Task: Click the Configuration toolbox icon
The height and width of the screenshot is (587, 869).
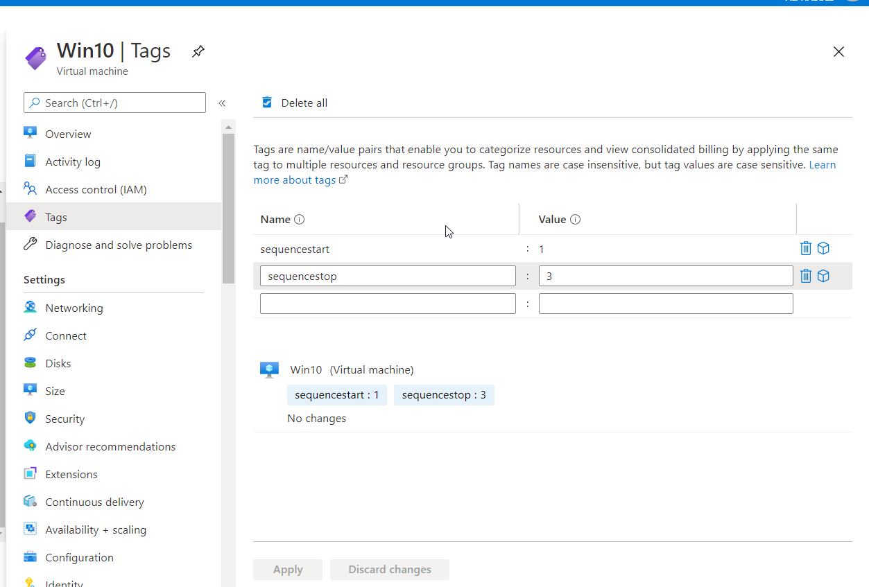Action: pyautogui.click(x=30, y=557)
